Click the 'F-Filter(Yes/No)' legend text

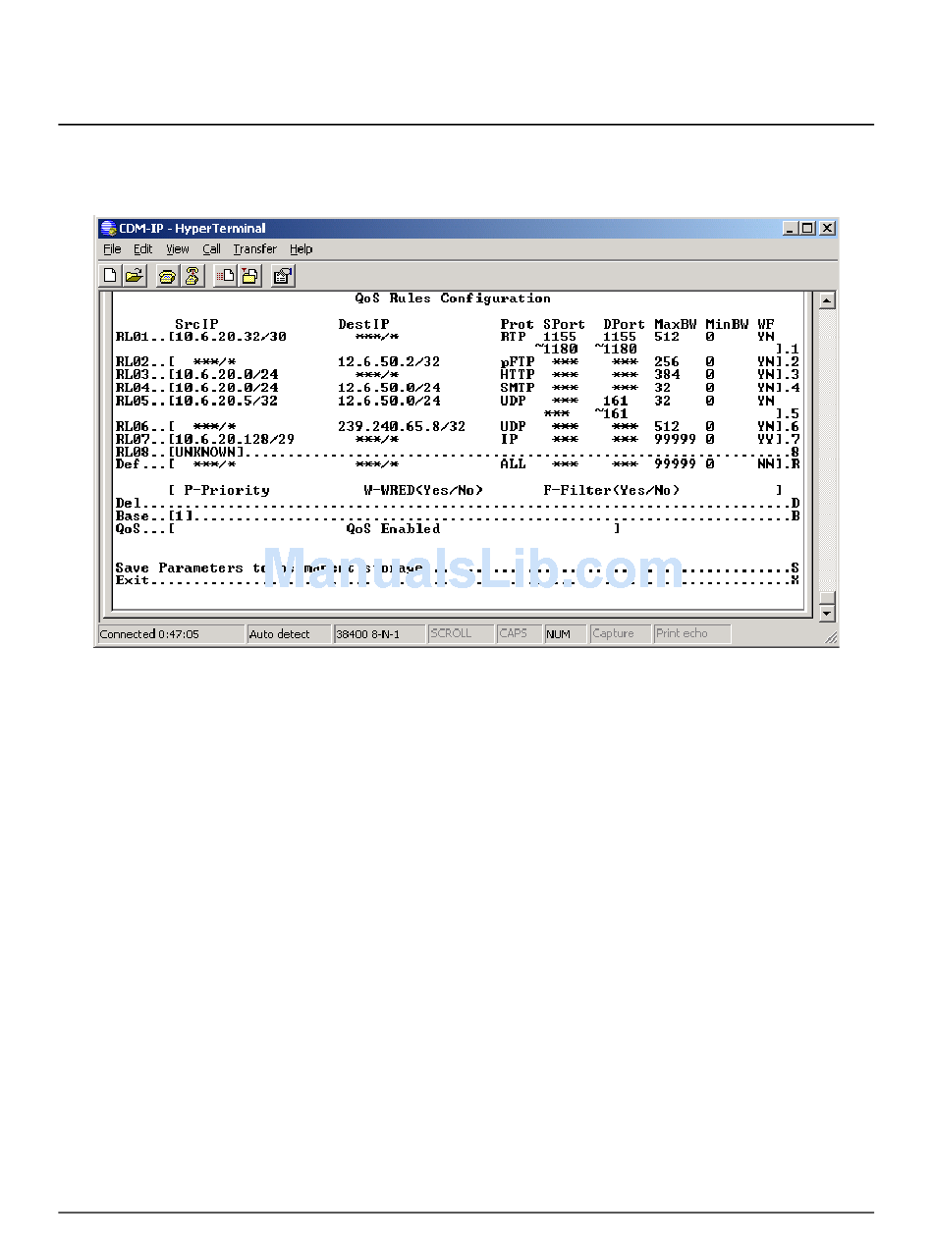[611, 490]
